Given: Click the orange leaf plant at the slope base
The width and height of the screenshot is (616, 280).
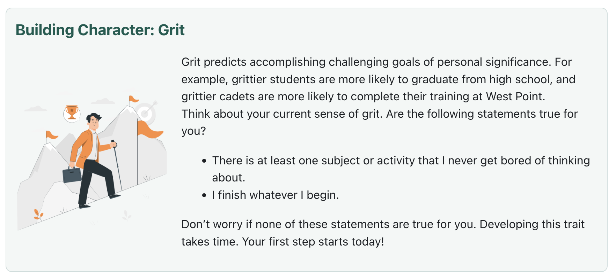Looking at the screenshot, I should [38, 214].
